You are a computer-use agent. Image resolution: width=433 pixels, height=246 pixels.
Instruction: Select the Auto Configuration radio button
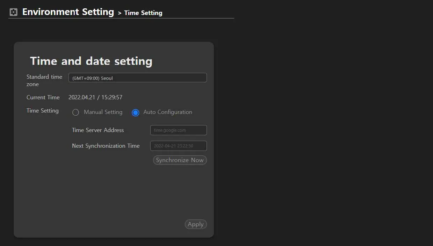tap(136, 113)
